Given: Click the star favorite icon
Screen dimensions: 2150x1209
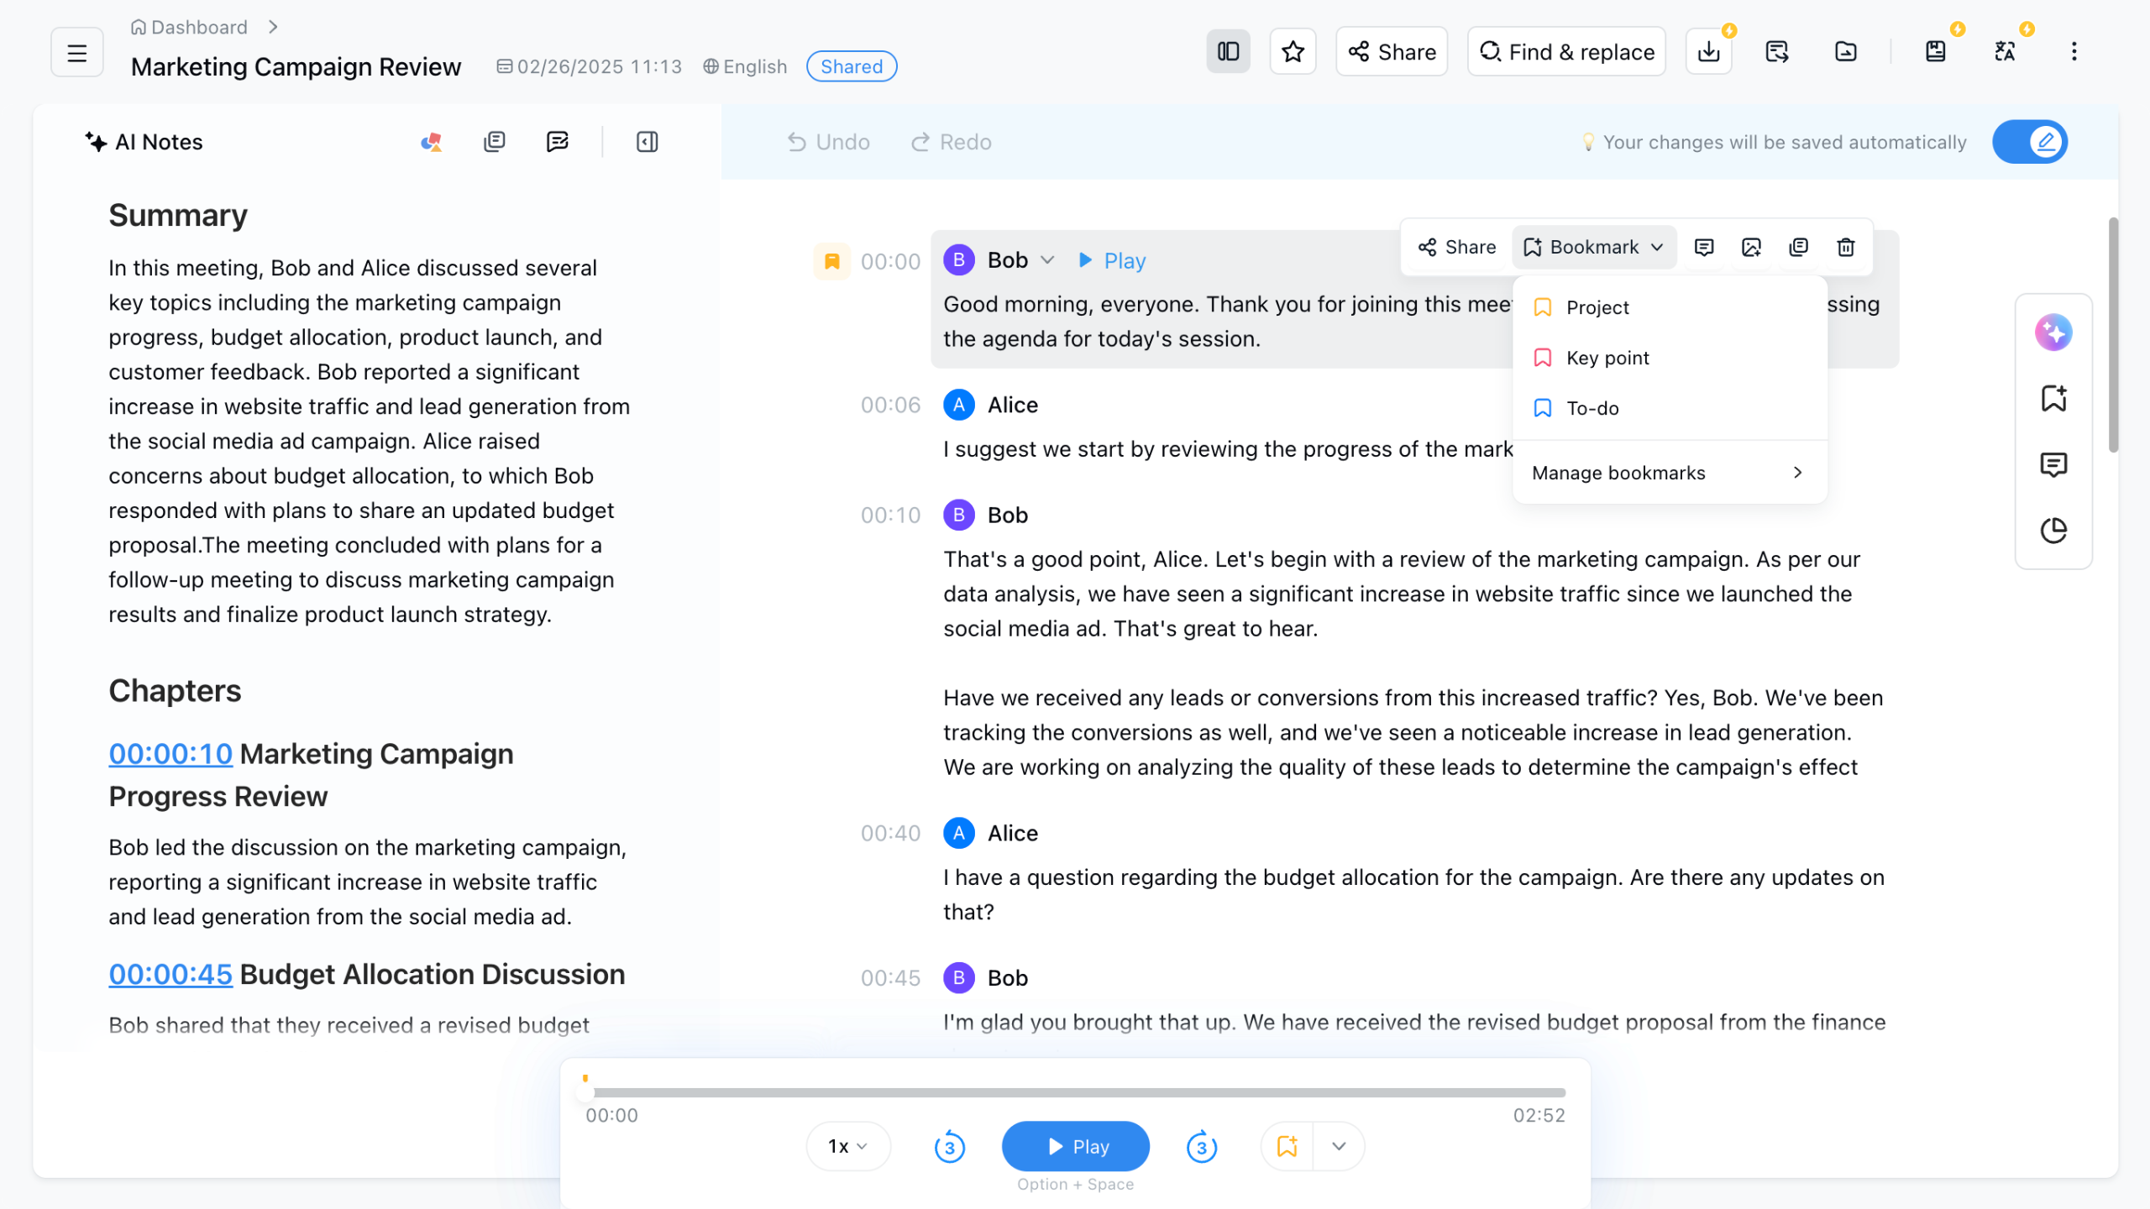Looking at the screenshot, I should (1293, 52).
